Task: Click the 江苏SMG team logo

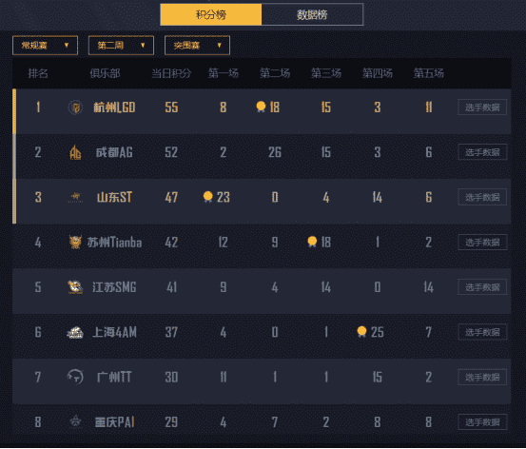Action: tap(75, 287)
